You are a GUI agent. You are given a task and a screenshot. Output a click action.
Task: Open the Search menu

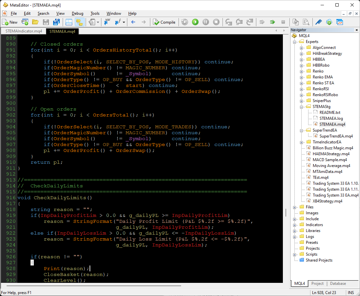(x=43, y=13)
